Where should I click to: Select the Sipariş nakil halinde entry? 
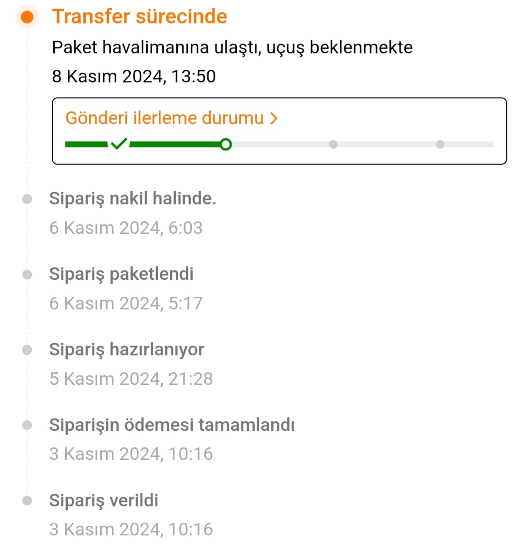[133, 198]
